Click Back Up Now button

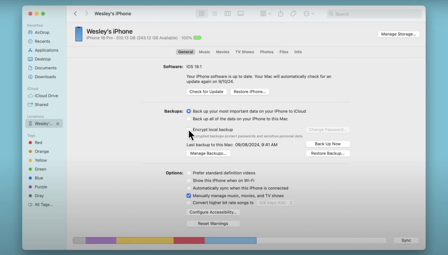[328, 144]
